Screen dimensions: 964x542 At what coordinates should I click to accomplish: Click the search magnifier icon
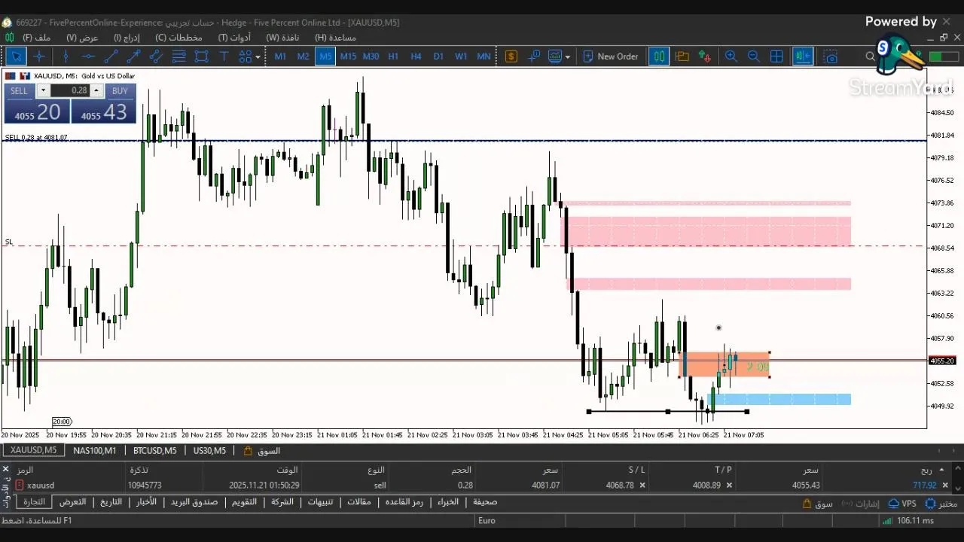coord(871,56)
